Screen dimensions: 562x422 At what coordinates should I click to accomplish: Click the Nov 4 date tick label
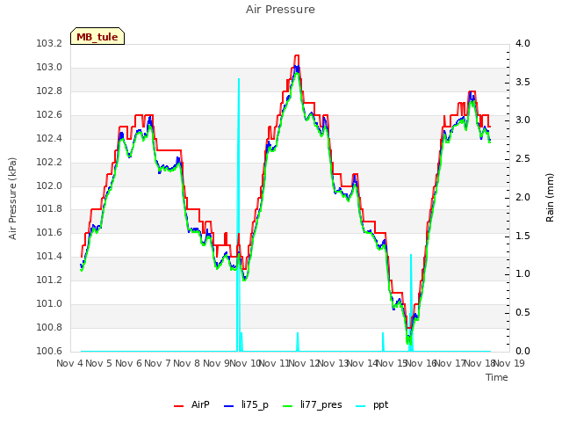click(x=70, y=363)
